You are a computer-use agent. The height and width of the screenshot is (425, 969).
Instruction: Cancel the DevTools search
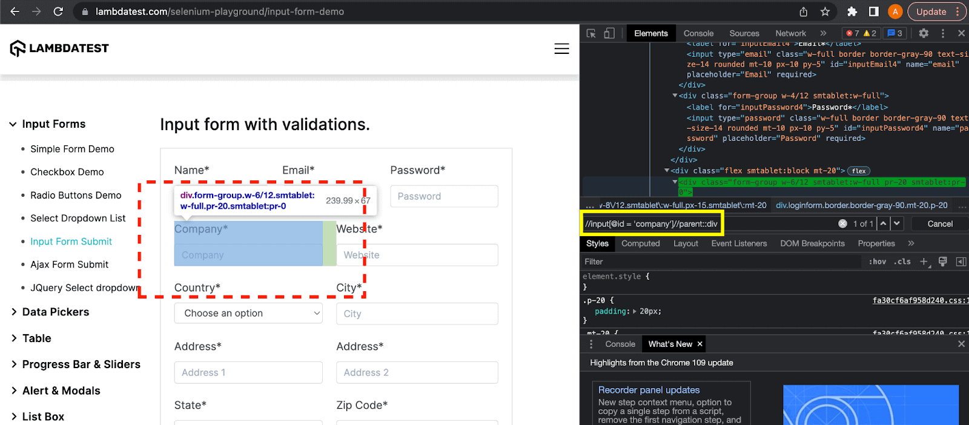[940, 224]
